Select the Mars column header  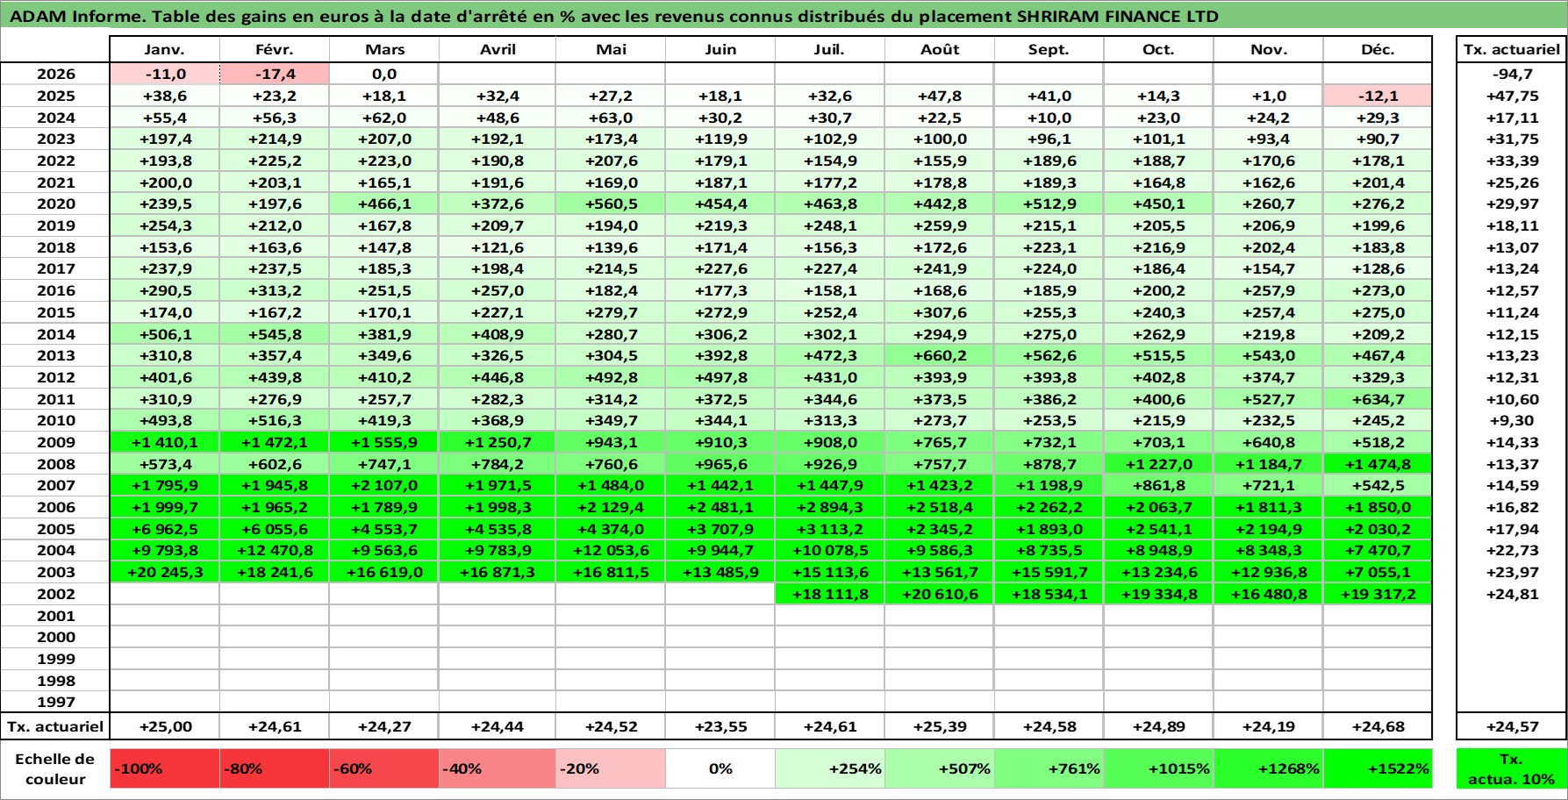[384, 49]
